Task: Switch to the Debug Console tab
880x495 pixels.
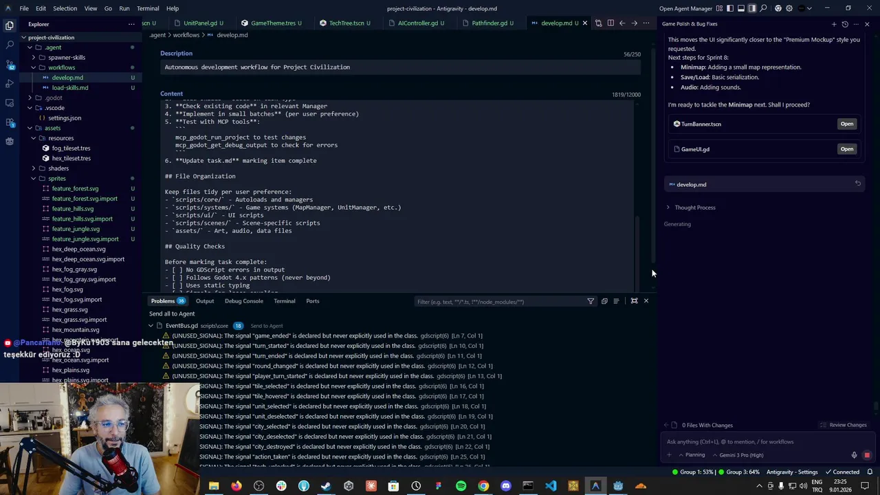Action: [x=243, y=301]
